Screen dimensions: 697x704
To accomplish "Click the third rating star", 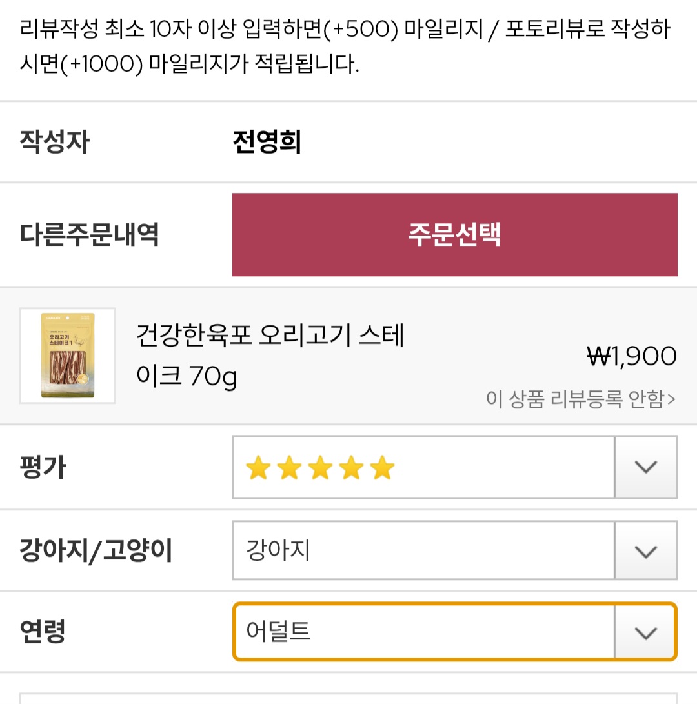I will tap(320, 467).
